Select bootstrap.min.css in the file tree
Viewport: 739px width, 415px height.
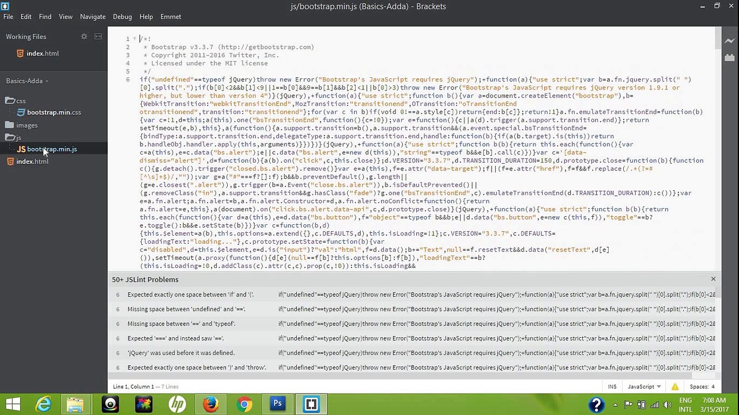point(54,112)
